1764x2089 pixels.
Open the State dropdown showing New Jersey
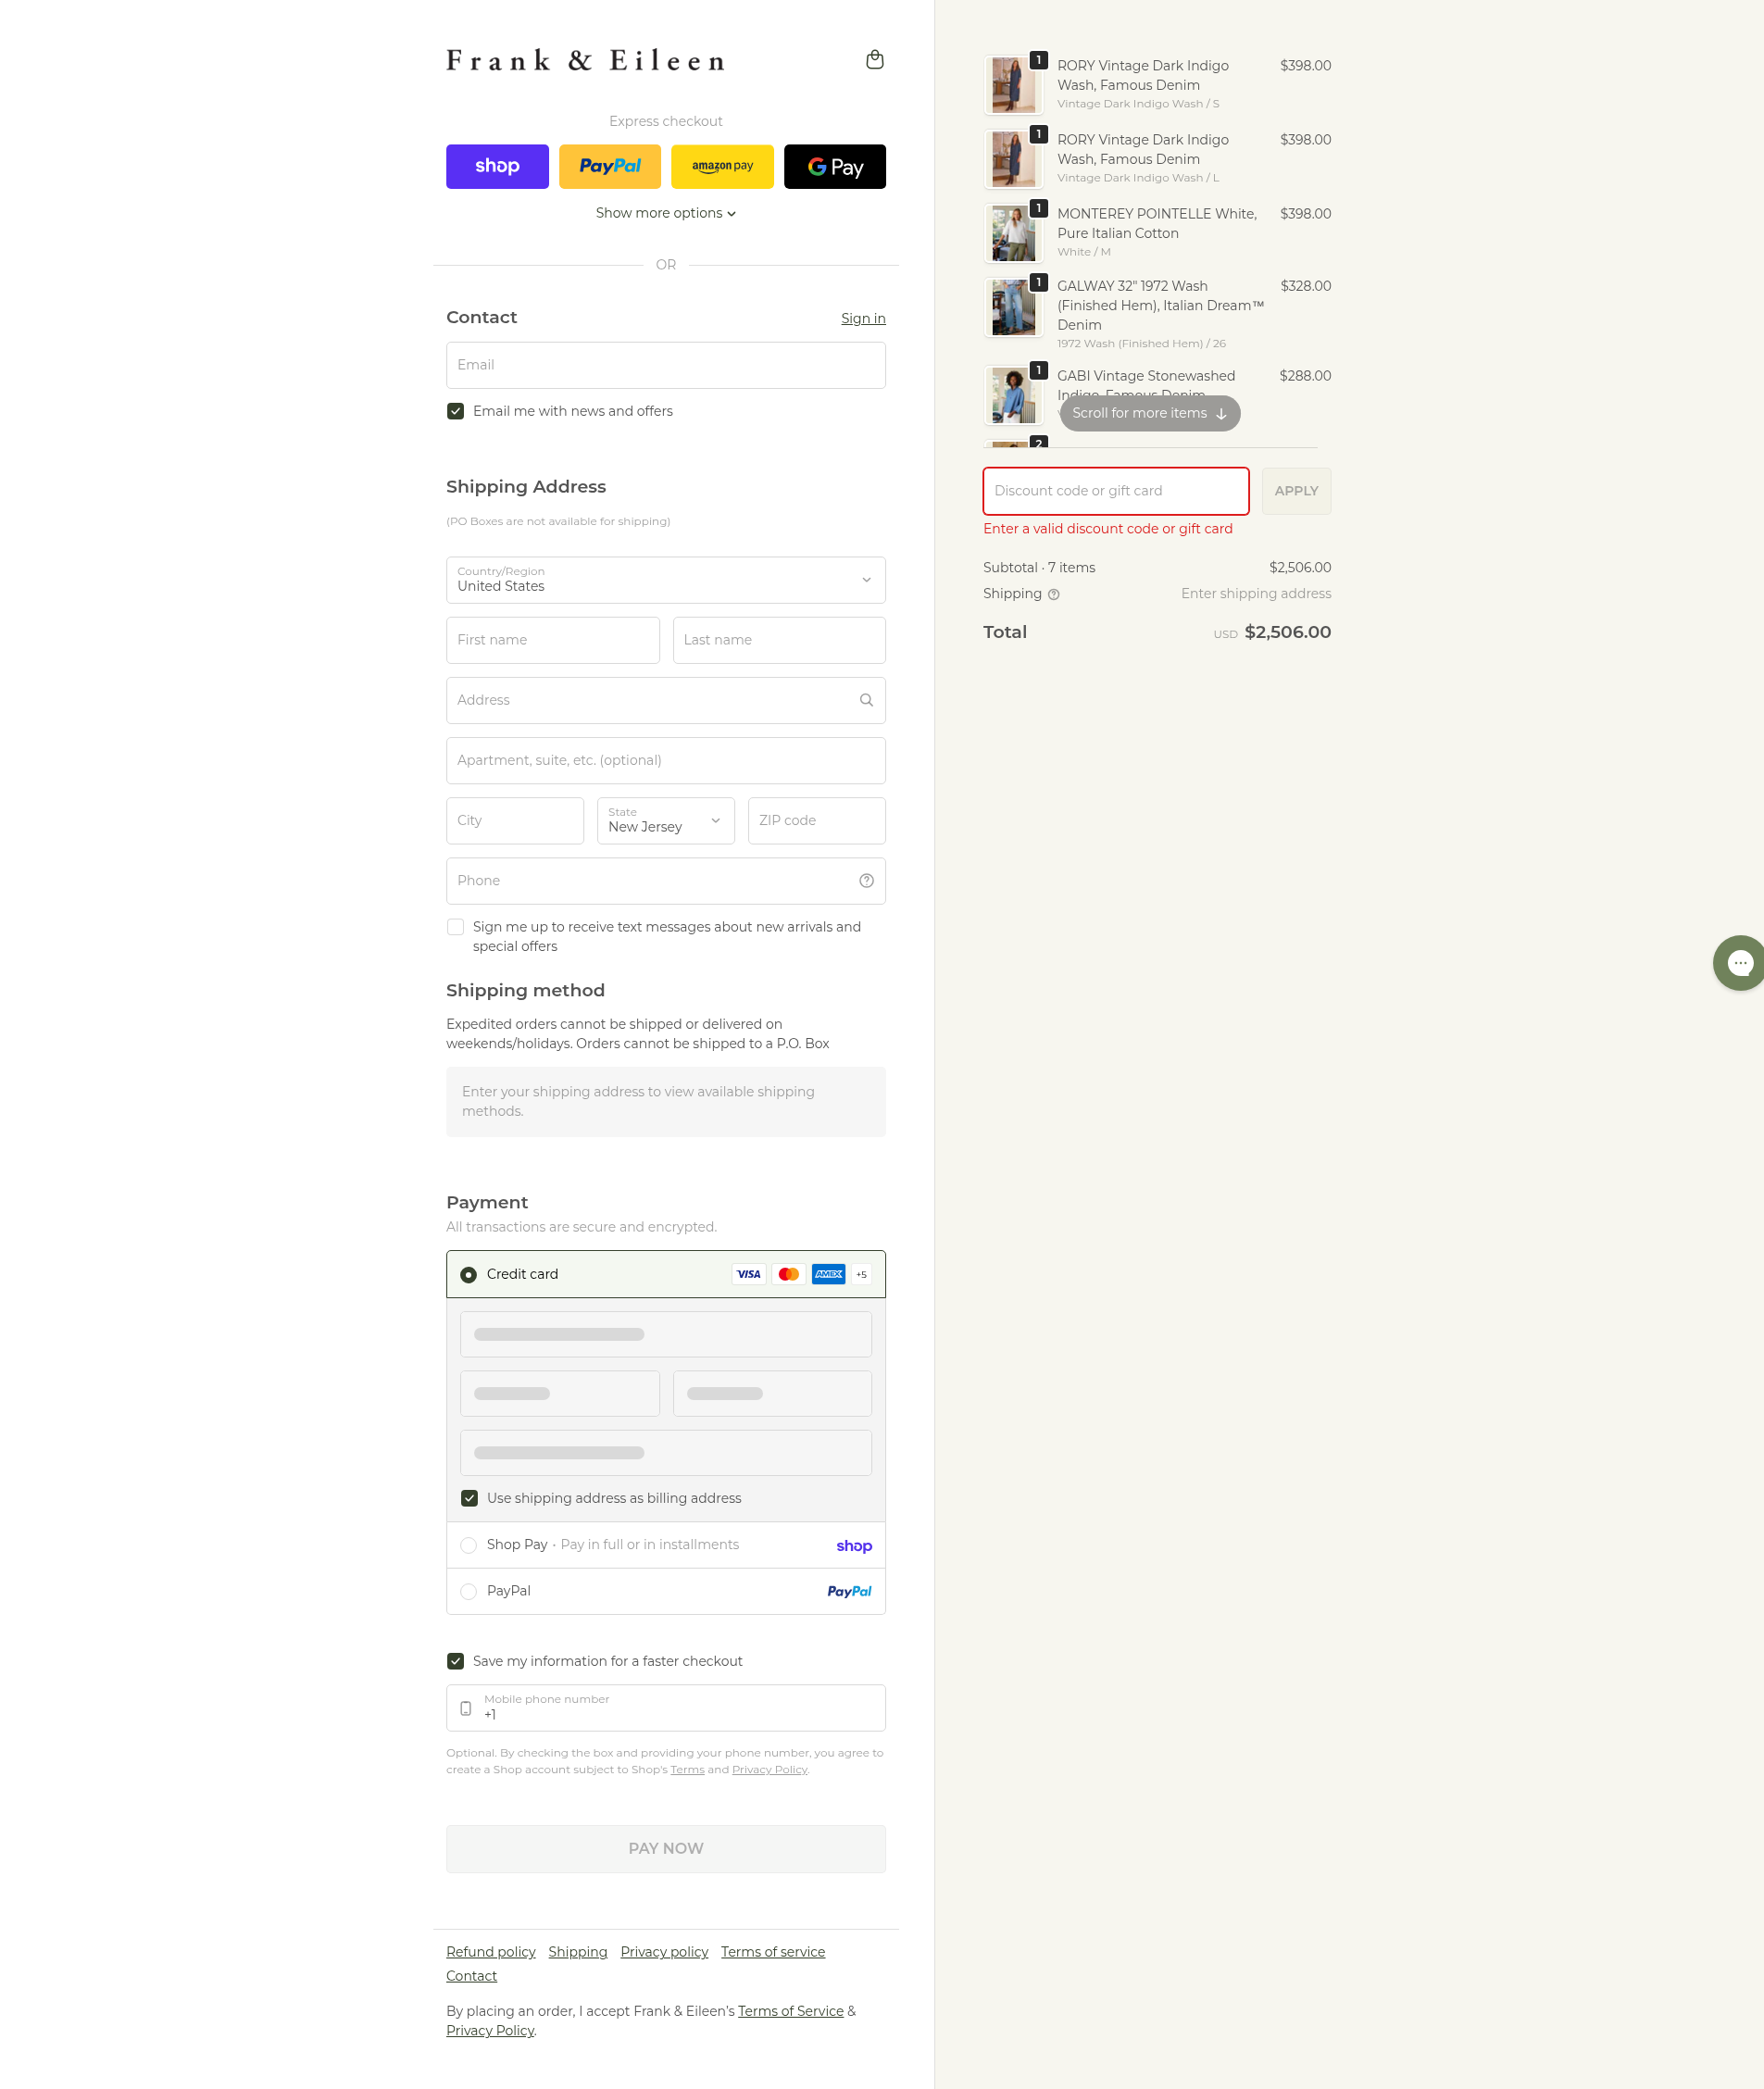(x=665, y=820)
